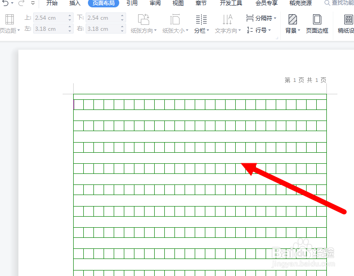Screen dimensions: 354x276
Task: Decrease the top margin with down stepper
Action: [70, 20]
